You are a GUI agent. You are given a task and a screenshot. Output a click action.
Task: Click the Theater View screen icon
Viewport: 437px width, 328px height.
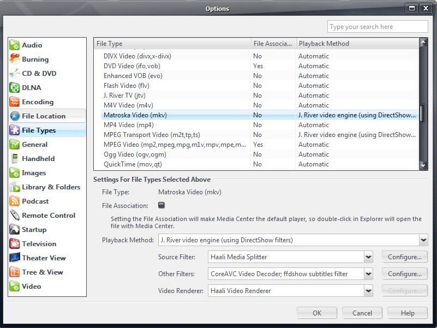[x=15, y=258]
